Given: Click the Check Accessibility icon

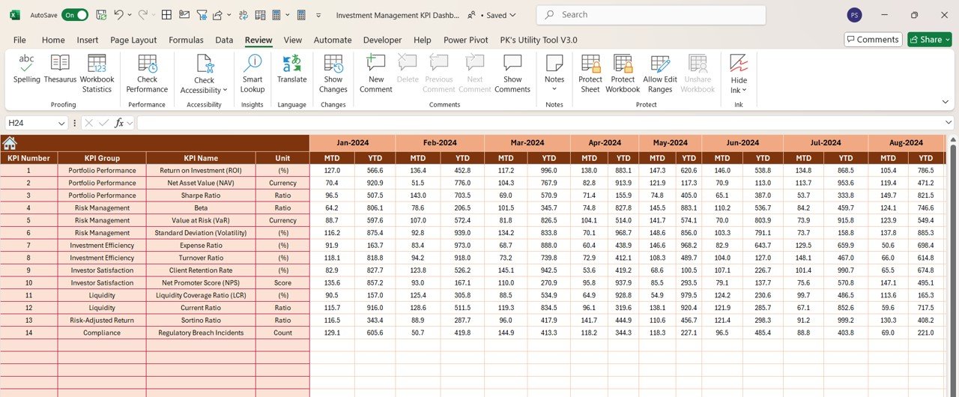Looking at the screenshot, I should pos(204,64).
